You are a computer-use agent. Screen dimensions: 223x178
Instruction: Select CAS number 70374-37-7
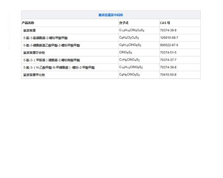pyautogui.click(x=168, y=60)
